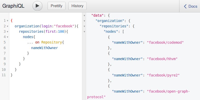Click the nameWithOwner key beside facebook/hhvm
Viewport: 200px width, 100px height.
click(127, 59)
